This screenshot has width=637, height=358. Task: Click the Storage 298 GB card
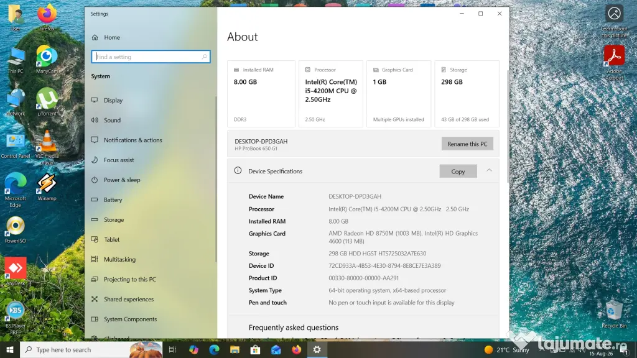click(467, 94)
